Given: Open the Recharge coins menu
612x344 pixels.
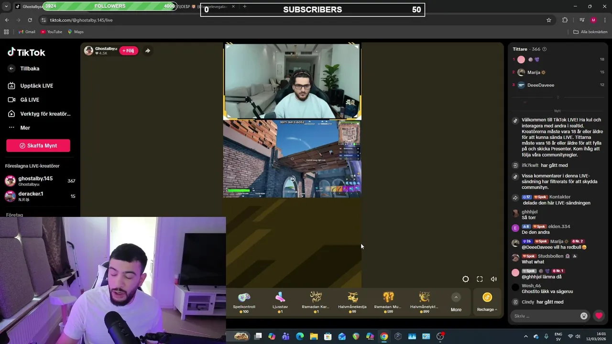Looking at the screenshot, I should pos(487,302).
